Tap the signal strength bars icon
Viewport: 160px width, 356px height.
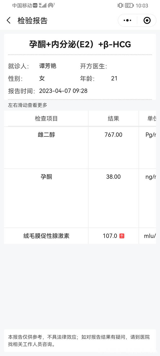(x=44, y=6)
